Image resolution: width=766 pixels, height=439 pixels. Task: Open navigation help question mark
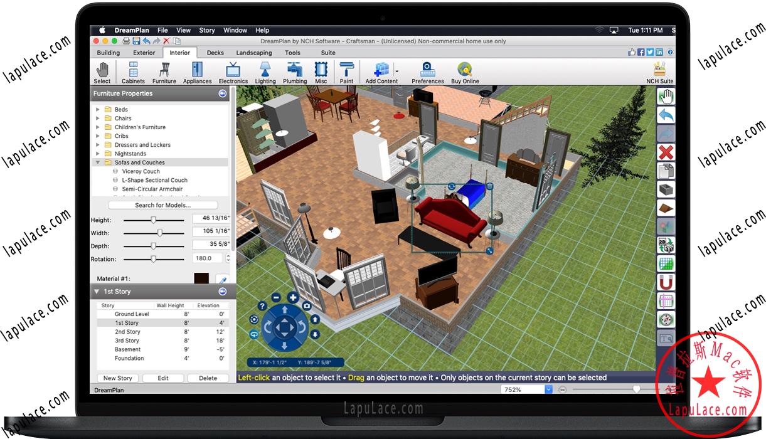[261, 306]
